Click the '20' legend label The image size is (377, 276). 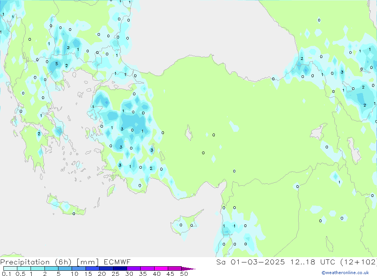[102, 274]
